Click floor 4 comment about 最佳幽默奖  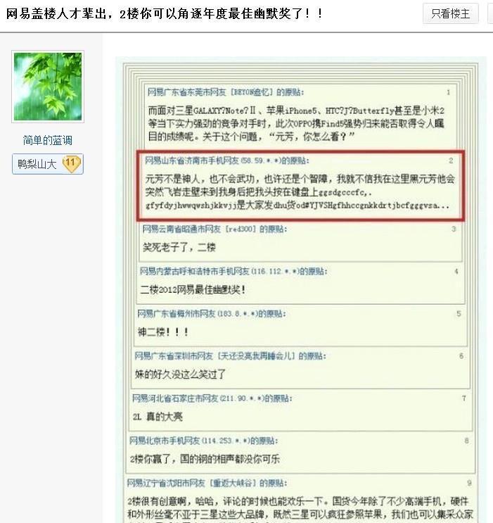pos(193,289)
